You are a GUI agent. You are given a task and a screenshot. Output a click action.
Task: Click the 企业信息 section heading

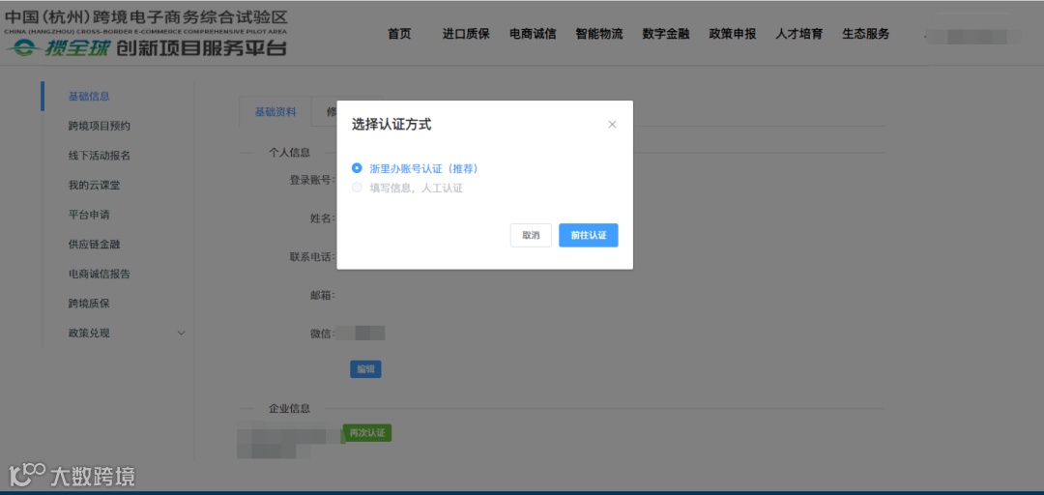click(x=289, y=408)
